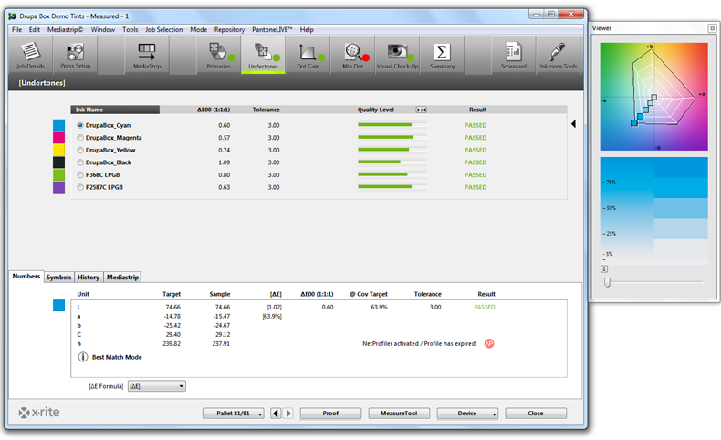721x440 pixels.
Task: Open the Window menu
Action: point(102,29)
